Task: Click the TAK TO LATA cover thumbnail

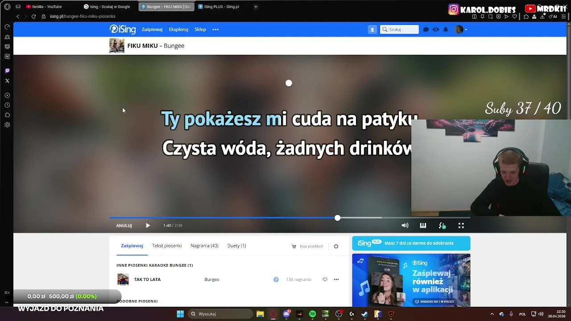Action: [123, 280]
